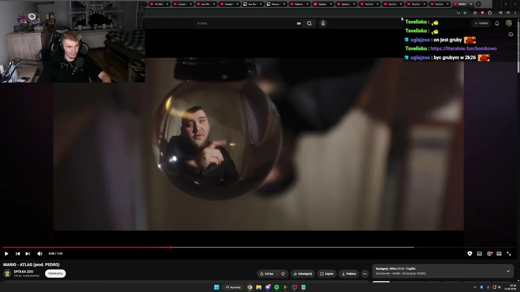Open more actions three-dot menu
The width and height of the screenshot is (520, 292).
(365, 274)
